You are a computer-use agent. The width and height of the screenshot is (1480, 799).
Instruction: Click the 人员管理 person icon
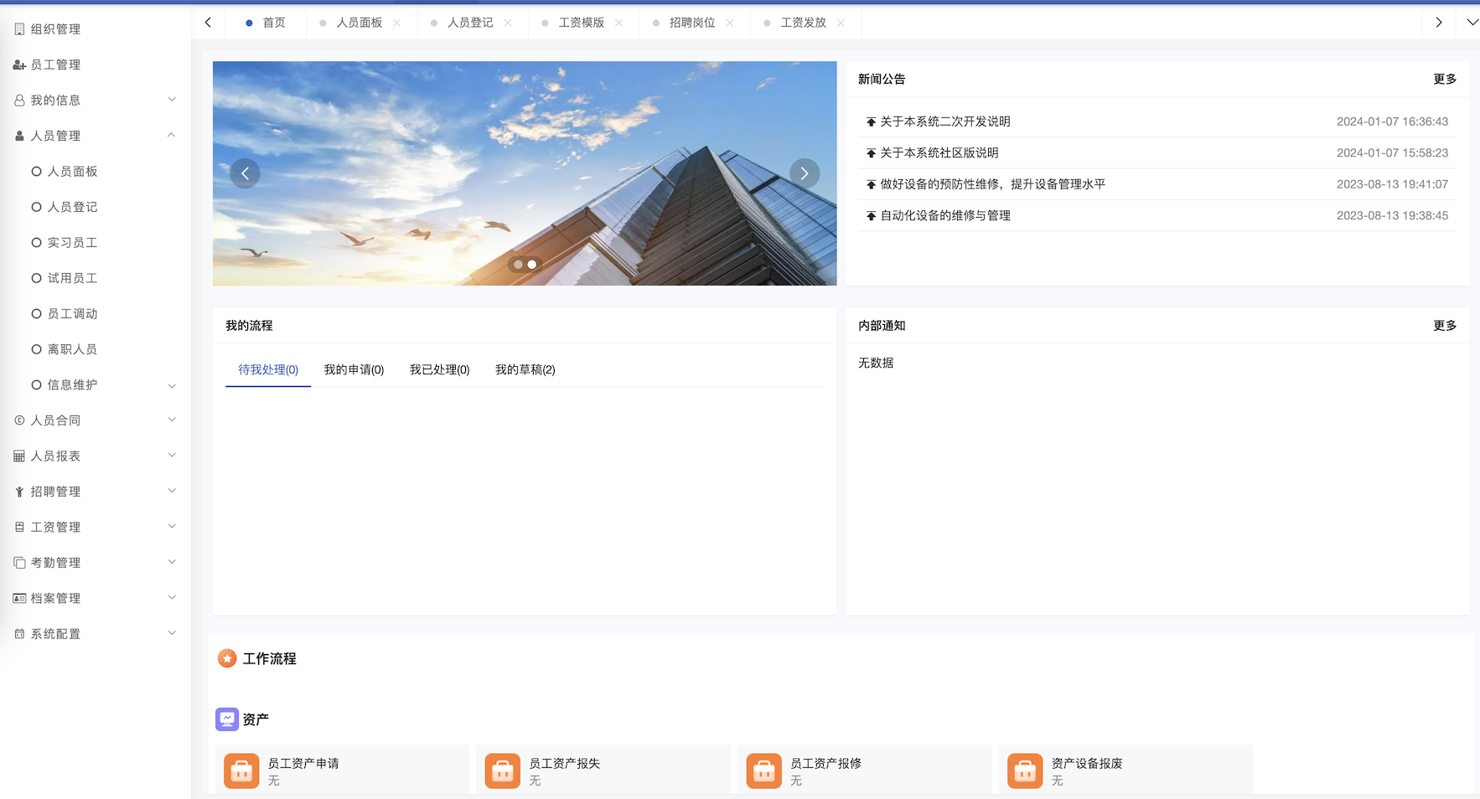(19, 136)
